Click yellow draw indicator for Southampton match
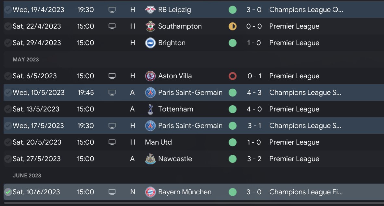 (232, 26)
